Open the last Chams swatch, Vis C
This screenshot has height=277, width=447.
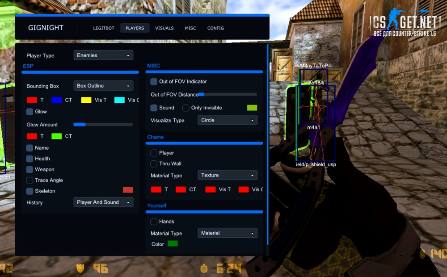(244, 189)
